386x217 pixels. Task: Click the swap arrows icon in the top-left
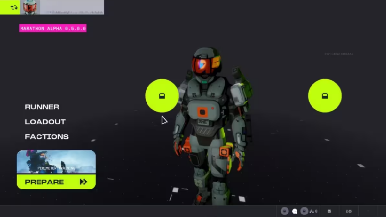point(14,7)
